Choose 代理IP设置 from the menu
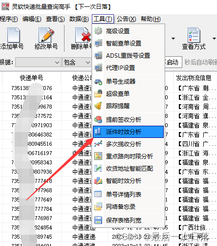This screenshot has height=246, width=217. (x=128, y=67)
